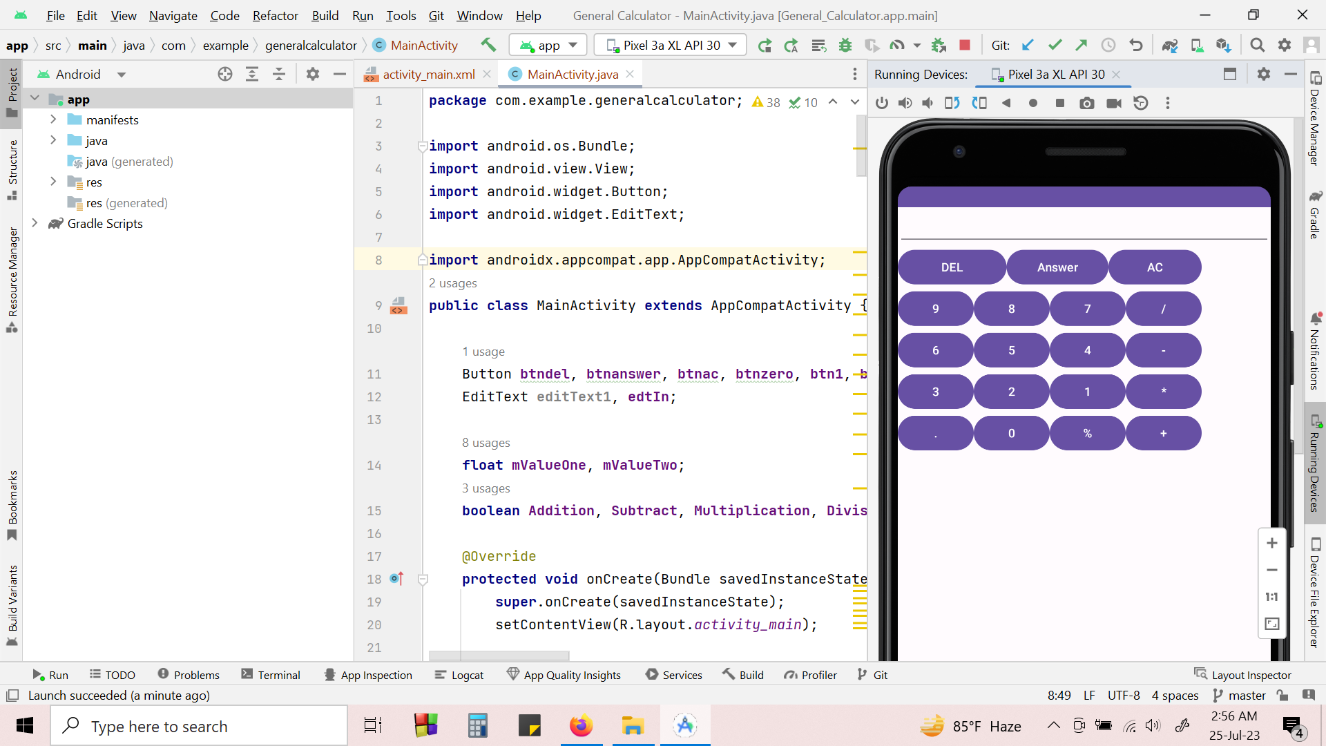This screenshot has height=746, width=1326.
Task: Open the Refactor menu
Action: pyautogui.click(x=275, y=15)
